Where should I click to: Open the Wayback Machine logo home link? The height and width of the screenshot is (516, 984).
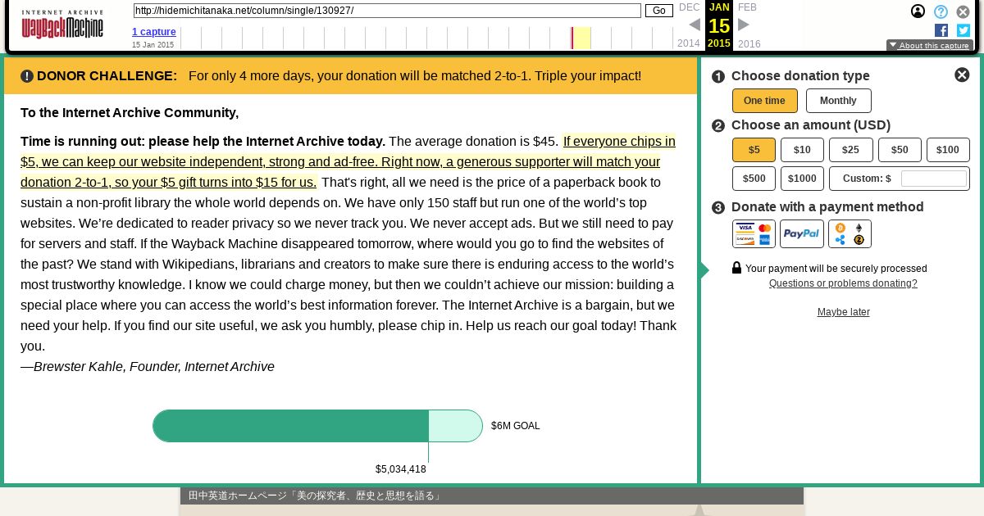coord(62,25)
